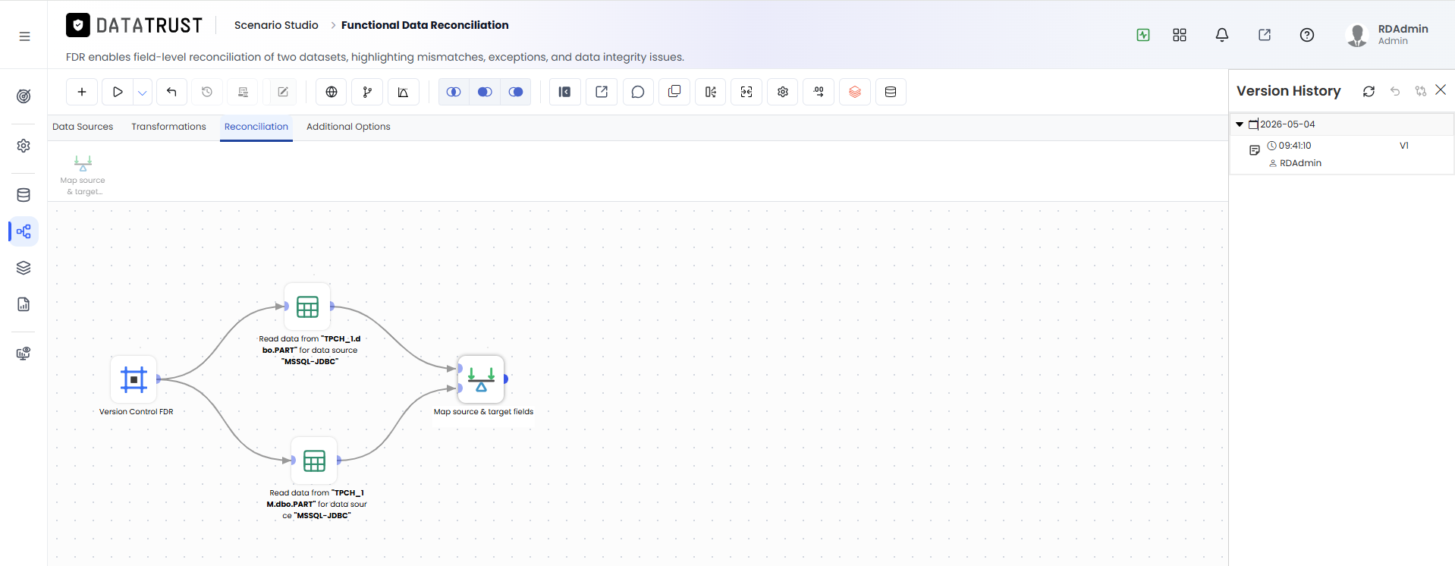Click the Map source & target palette item
Viewport: 1455px width, 566px height.
[x=83, y=175]
